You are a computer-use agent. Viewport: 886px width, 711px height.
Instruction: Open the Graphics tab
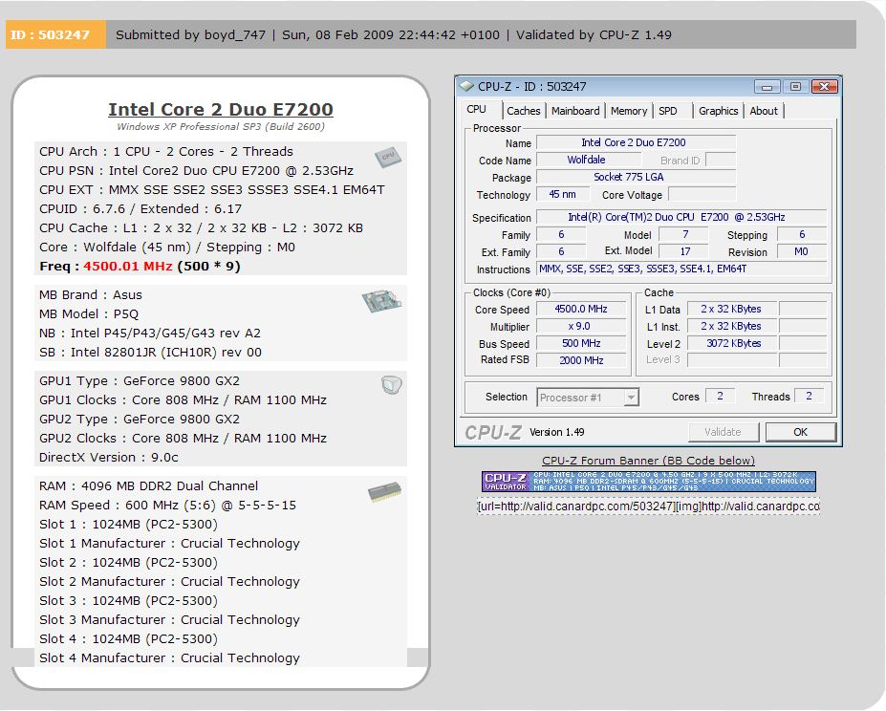(718, 111)
